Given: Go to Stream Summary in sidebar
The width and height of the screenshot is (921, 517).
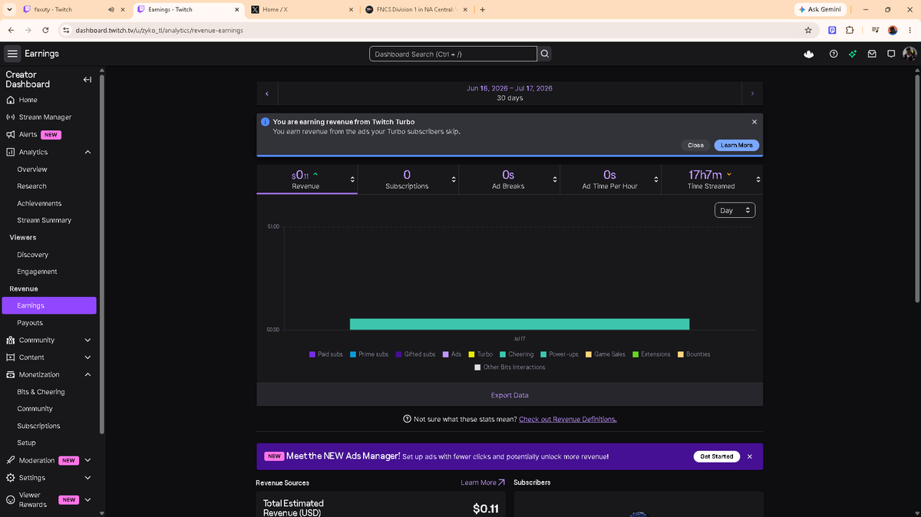Looking at the screenshot, I should click(x=45, y=220).
